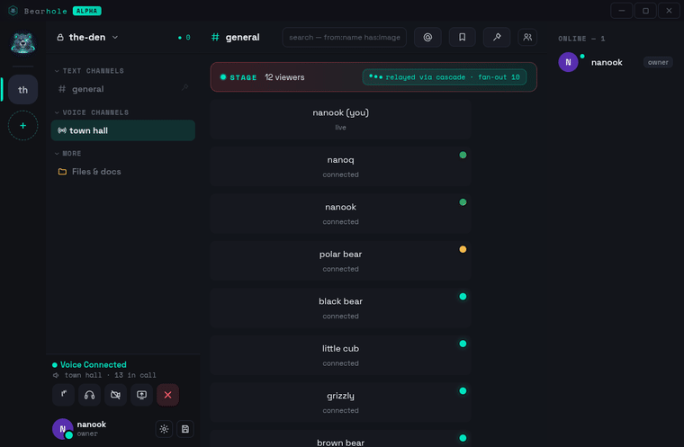Toggle the camera off button
This screenshot has width=684, height=447.
pyautogui.click(x=115, y=395)
